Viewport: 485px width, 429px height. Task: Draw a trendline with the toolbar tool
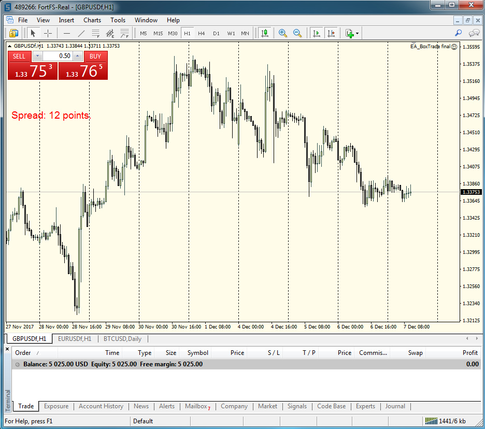click(81, 33)
